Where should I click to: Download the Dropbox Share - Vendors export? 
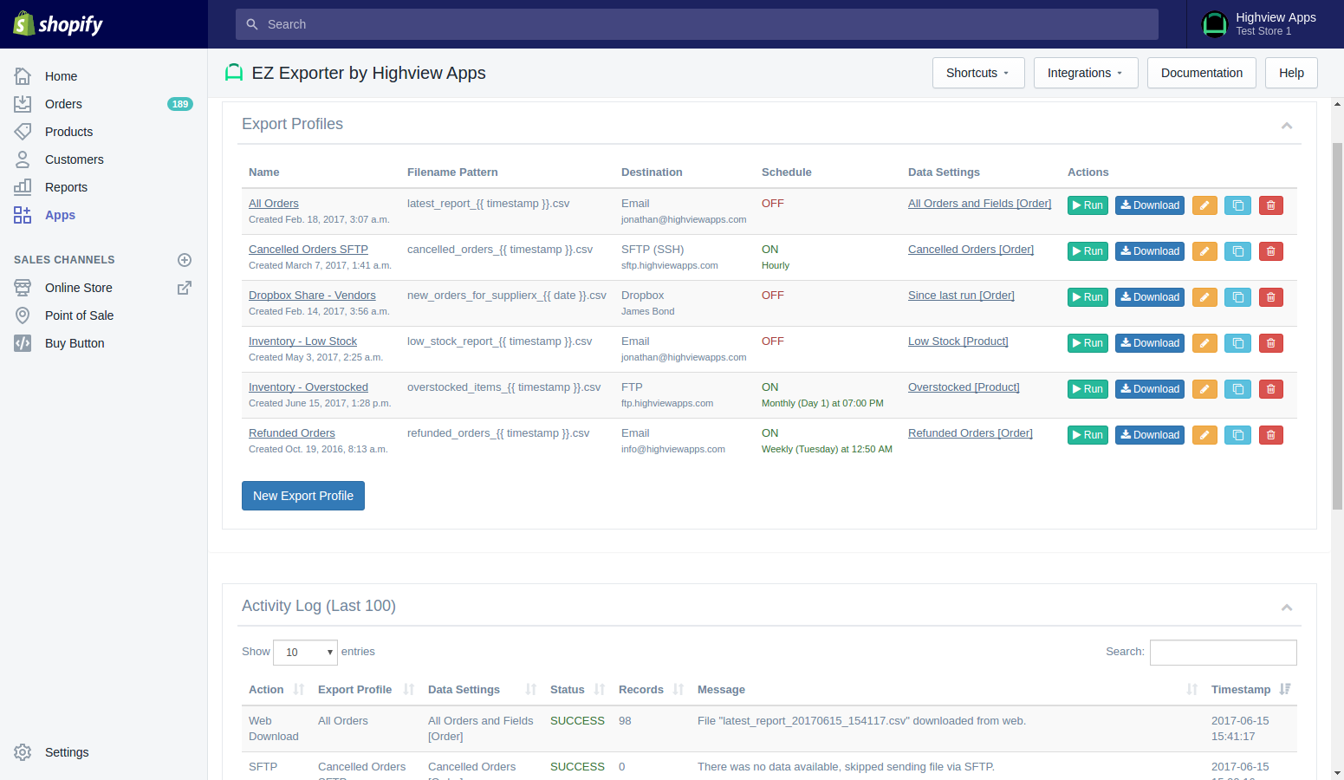(1150, 297)
